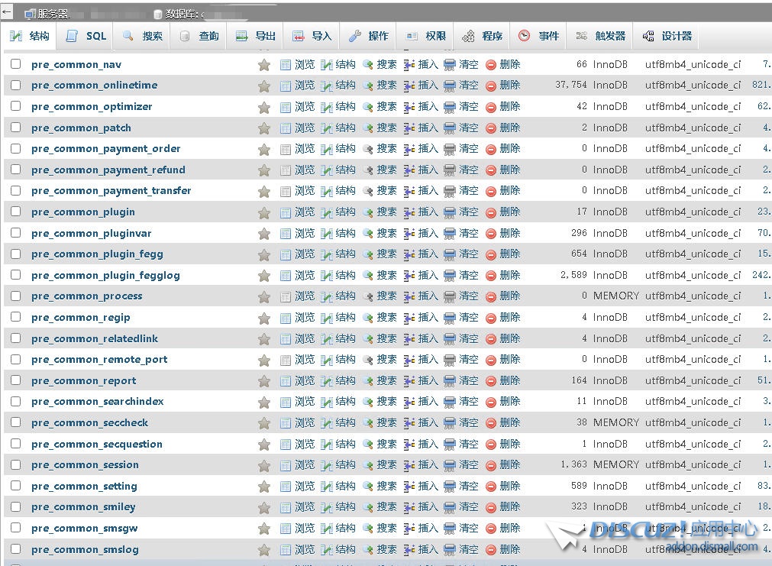772x566 pixels.
Task: Click browse icon in pre_common_plugin_fegg row
Action: [286, 254]
